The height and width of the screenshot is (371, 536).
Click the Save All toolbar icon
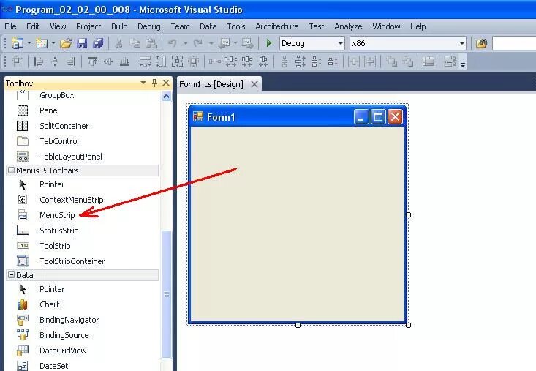tap(98, 43)
